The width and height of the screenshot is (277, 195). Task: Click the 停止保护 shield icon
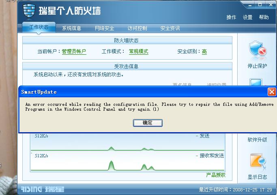click(258, 49)
